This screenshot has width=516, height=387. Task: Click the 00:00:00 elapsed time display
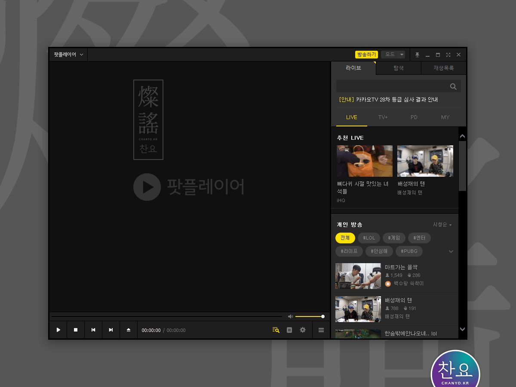pos(151,330)
